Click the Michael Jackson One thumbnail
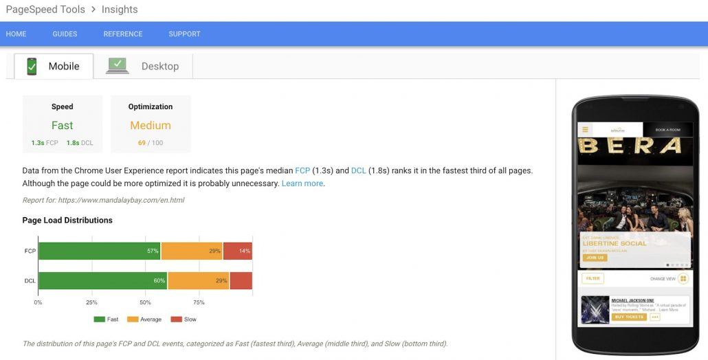The image size is (708, 360). click(595, 310)
